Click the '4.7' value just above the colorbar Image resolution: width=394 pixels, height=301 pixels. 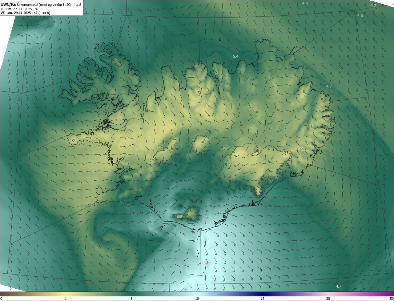pos(338,286)
